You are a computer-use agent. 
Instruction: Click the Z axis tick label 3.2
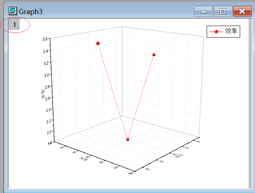tap(46, 63)
